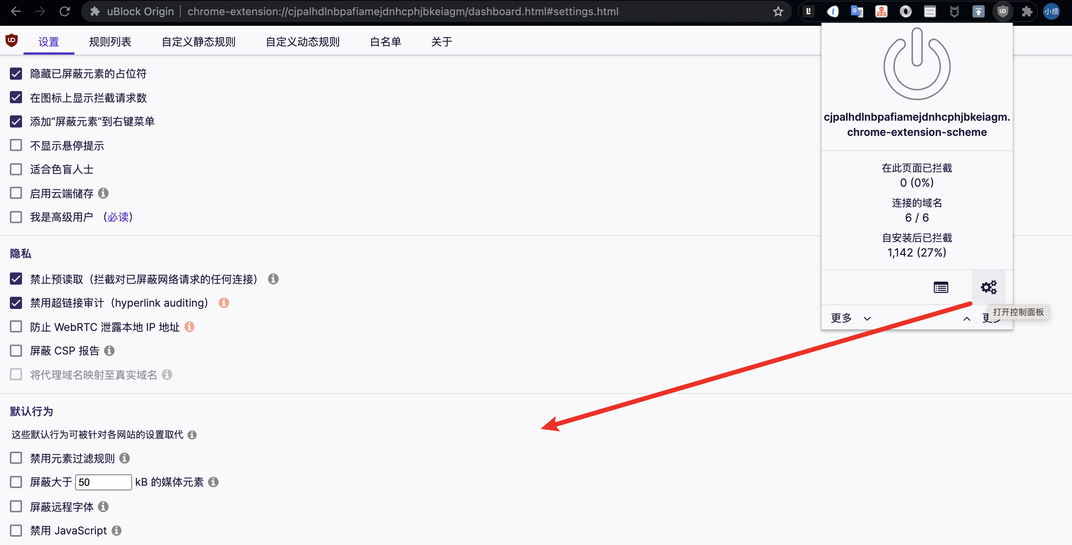Click the large uBlock power button
Image resolution: width=1072 pixels, height=545 pixels.
(x=917, y=65)
